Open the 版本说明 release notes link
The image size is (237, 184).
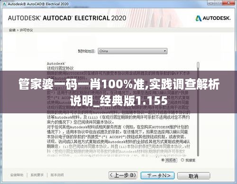point(57,175)
